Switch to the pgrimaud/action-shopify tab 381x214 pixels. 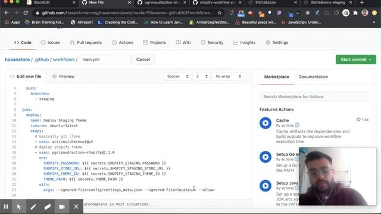[161, 2]
